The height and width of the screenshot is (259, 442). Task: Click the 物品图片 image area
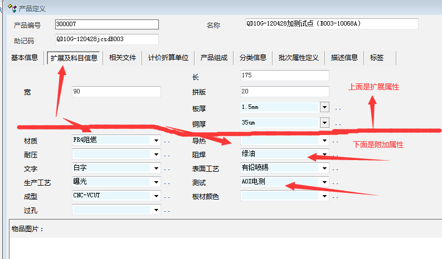tap(223, 245)
